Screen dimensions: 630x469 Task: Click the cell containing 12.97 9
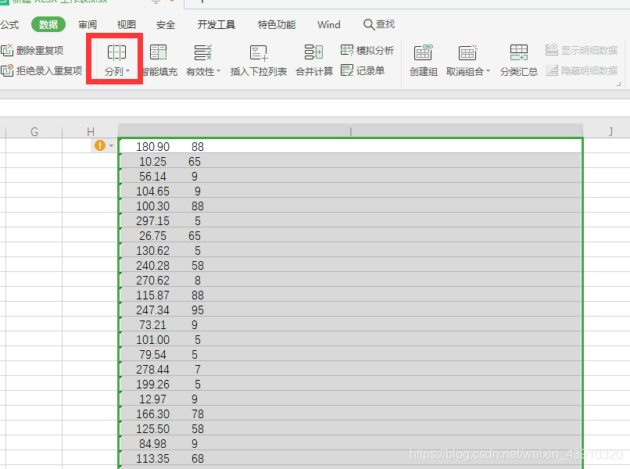click(351, 399)
